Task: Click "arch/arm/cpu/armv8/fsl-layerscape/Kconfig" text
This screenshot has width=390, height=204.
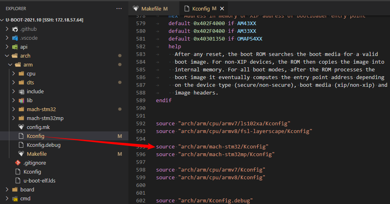Action: [x=245, y=131]
